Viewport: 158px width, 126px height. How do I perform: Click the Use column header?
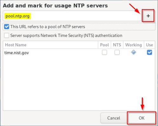(x=149, y=45)
